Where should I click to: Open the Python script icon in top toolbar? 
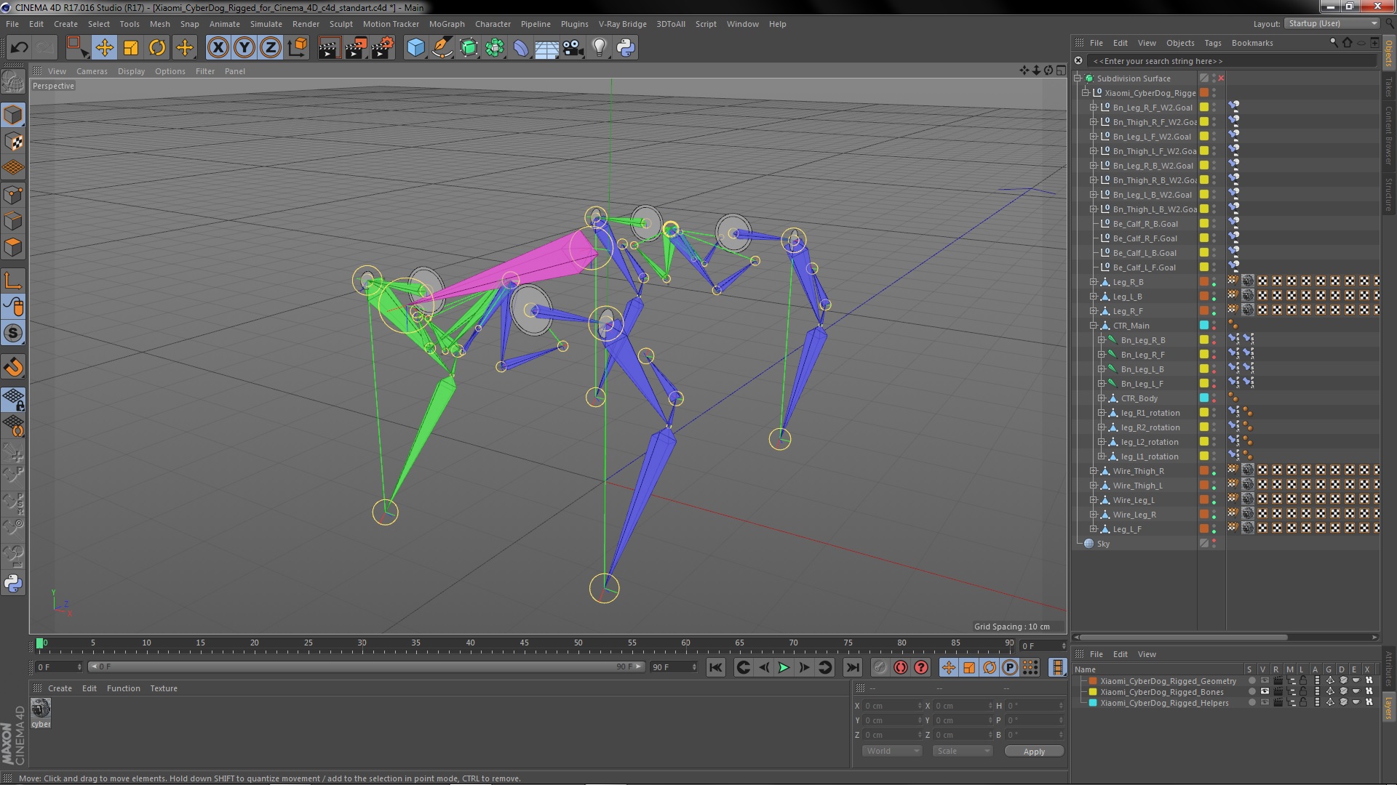coord(626,48)
